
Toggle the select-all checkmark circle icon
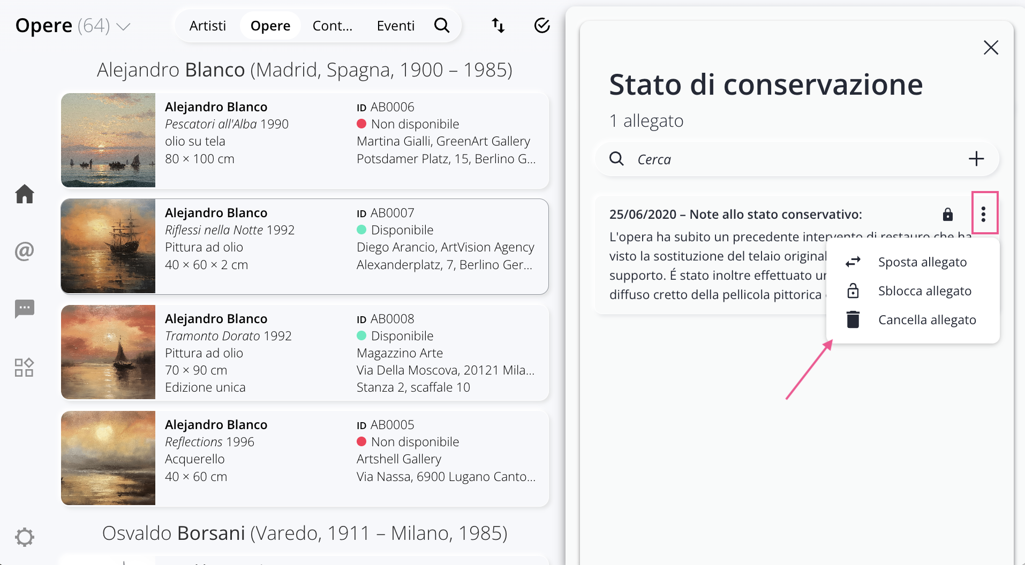(542, 26)
